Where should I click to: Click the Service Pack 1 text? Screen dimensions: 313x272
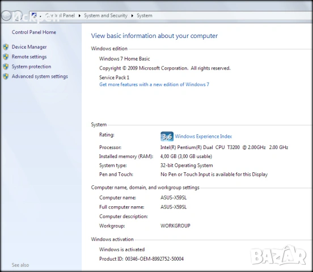pos(114,78)
